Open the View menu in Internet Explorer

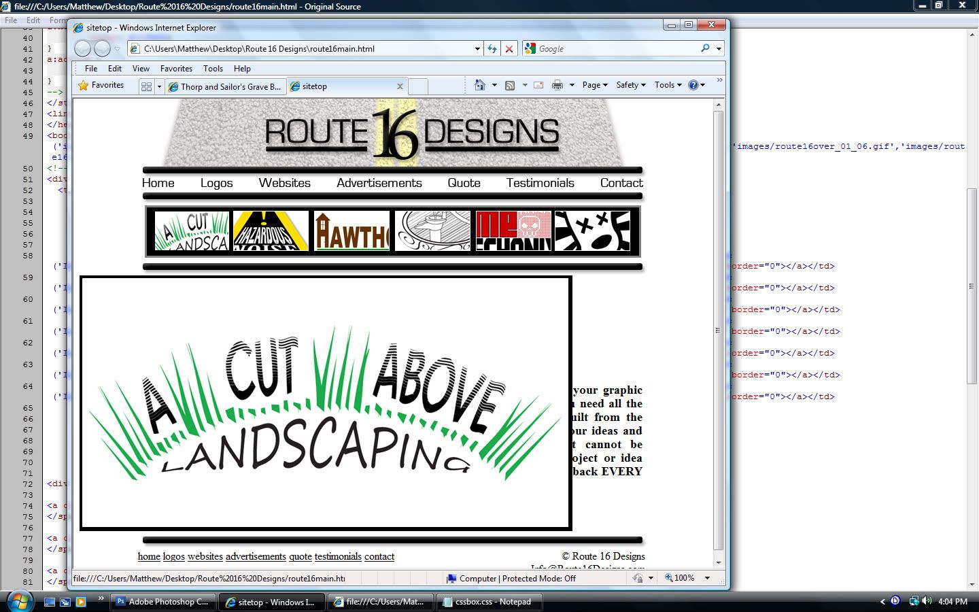point(141,69)
